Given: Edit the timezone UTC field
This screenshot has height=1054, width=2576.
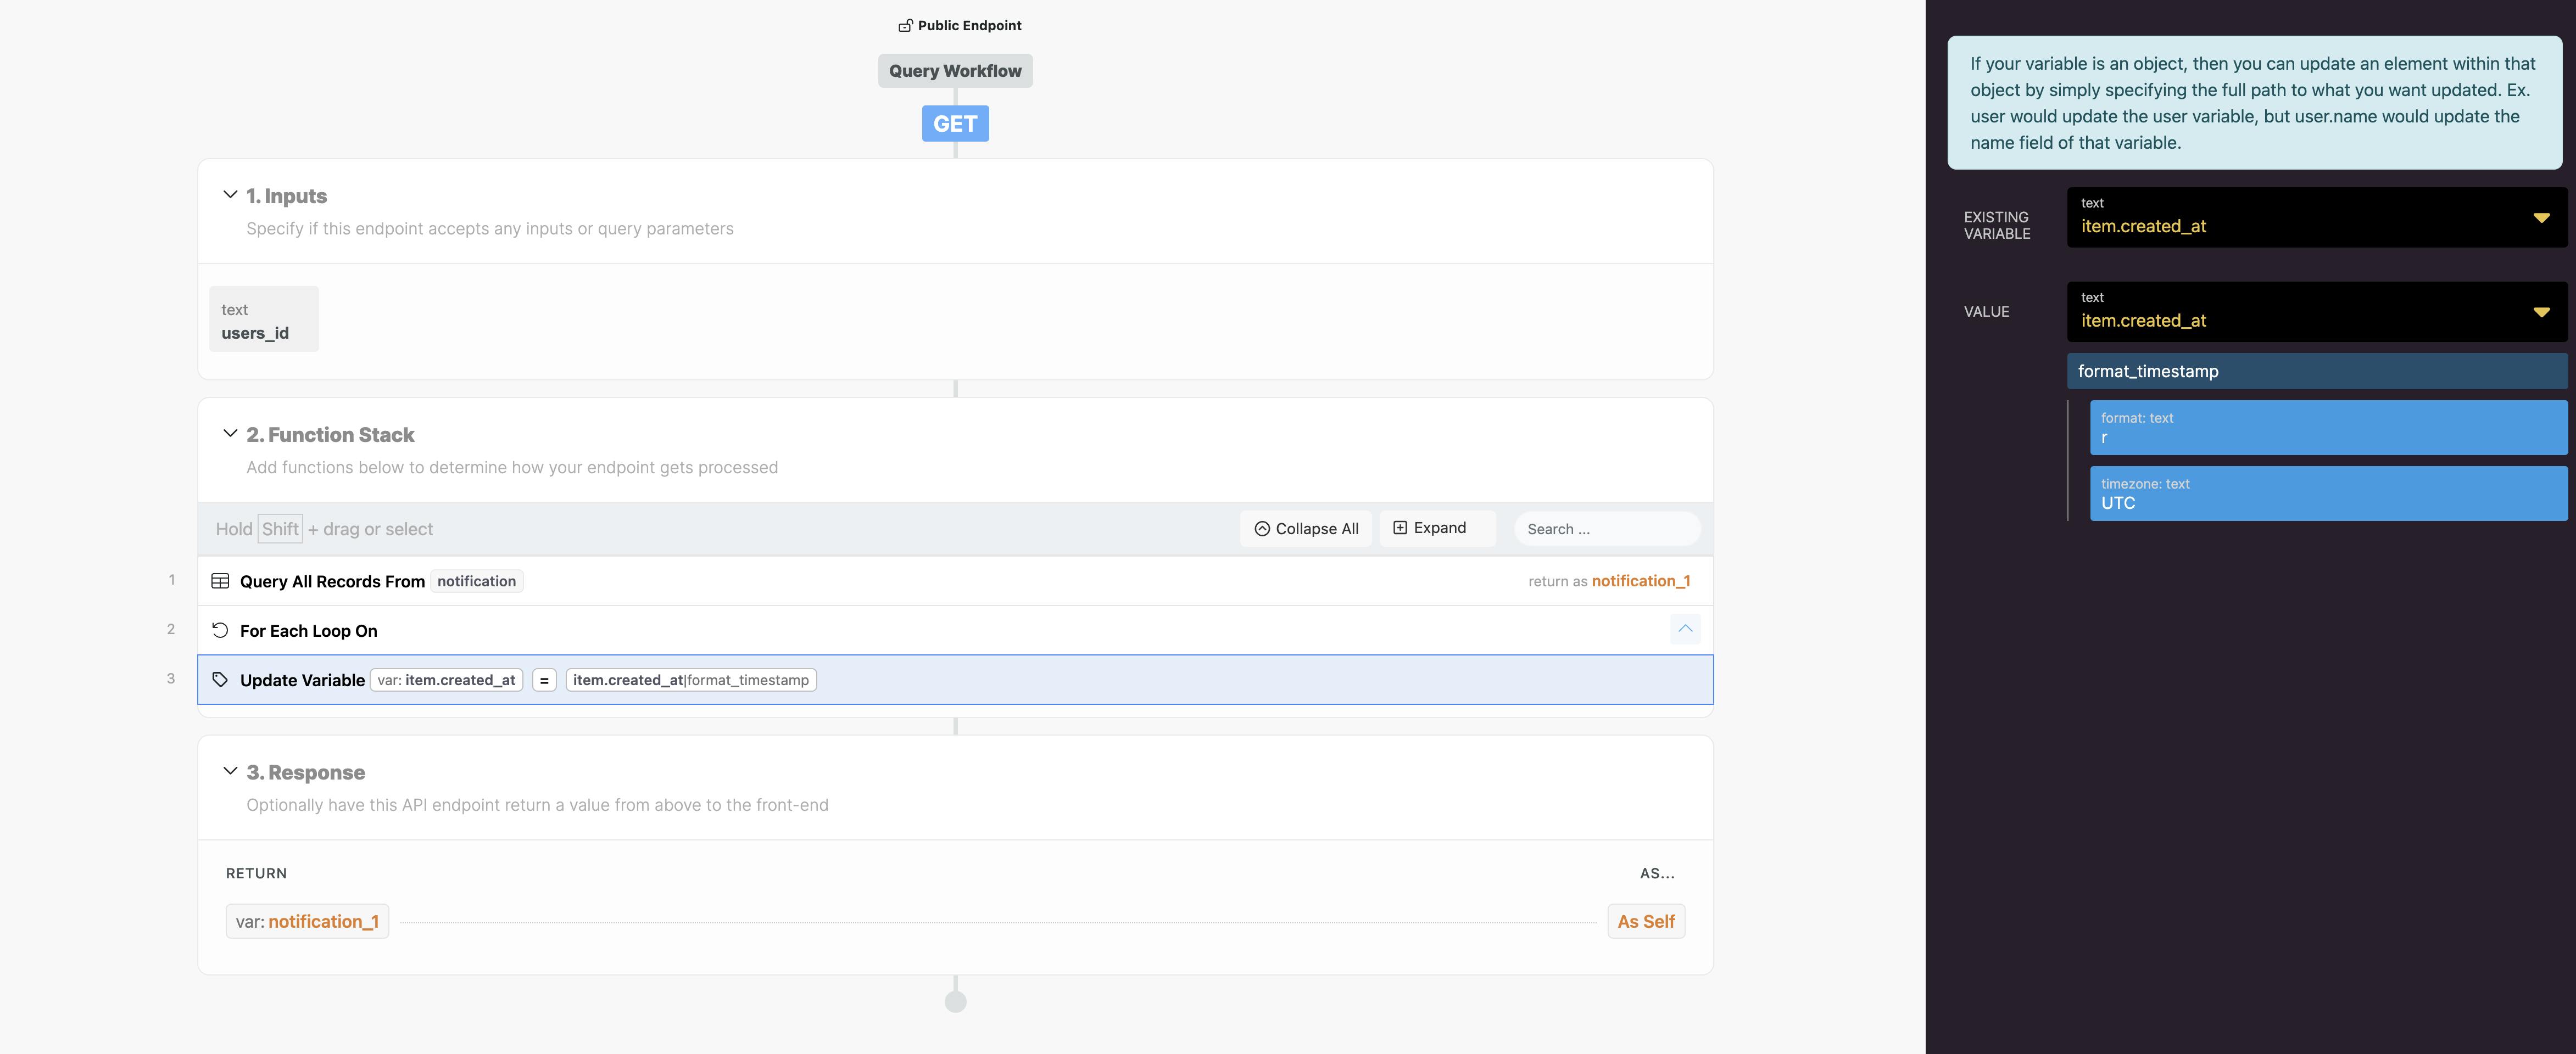Looking at the screenshot, I should point(2327,495).
